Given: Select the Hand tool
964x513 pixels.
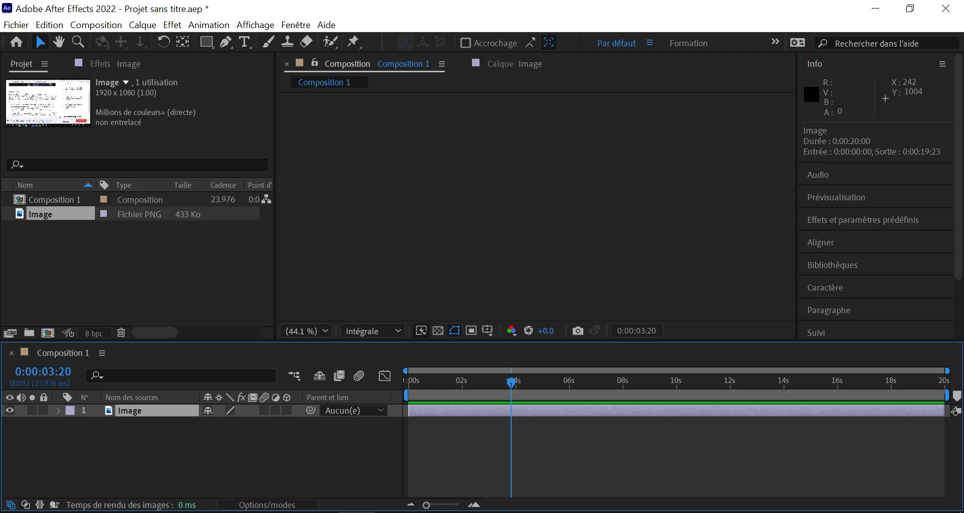Looking at the screenshot, I should 59,42.
